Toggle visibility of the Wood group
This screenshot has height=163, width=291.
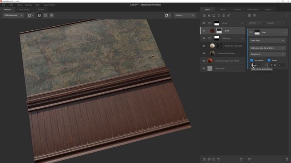coord(204,23)
